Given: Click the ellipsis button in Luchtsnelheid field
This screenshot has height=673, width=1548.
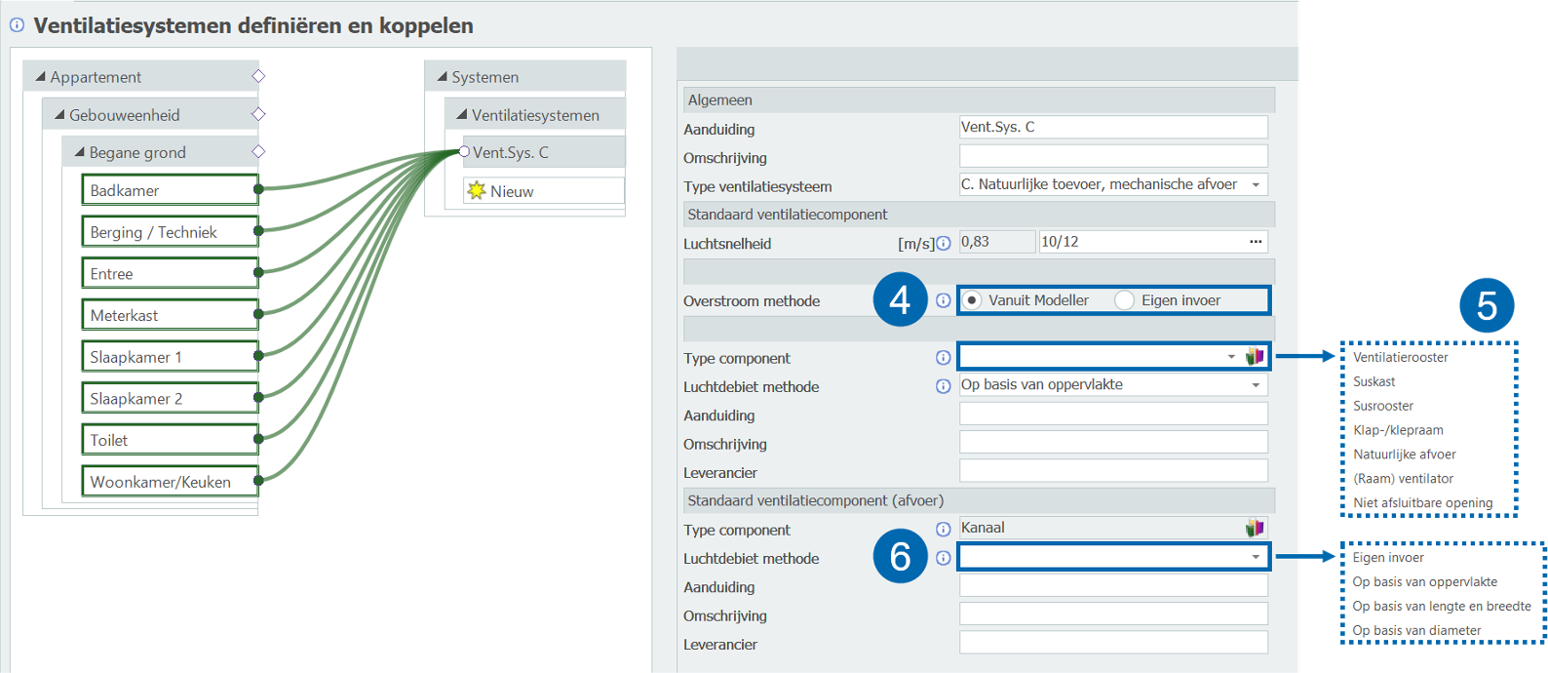Looking at the screenshot, I should (x=1256, y=242).
